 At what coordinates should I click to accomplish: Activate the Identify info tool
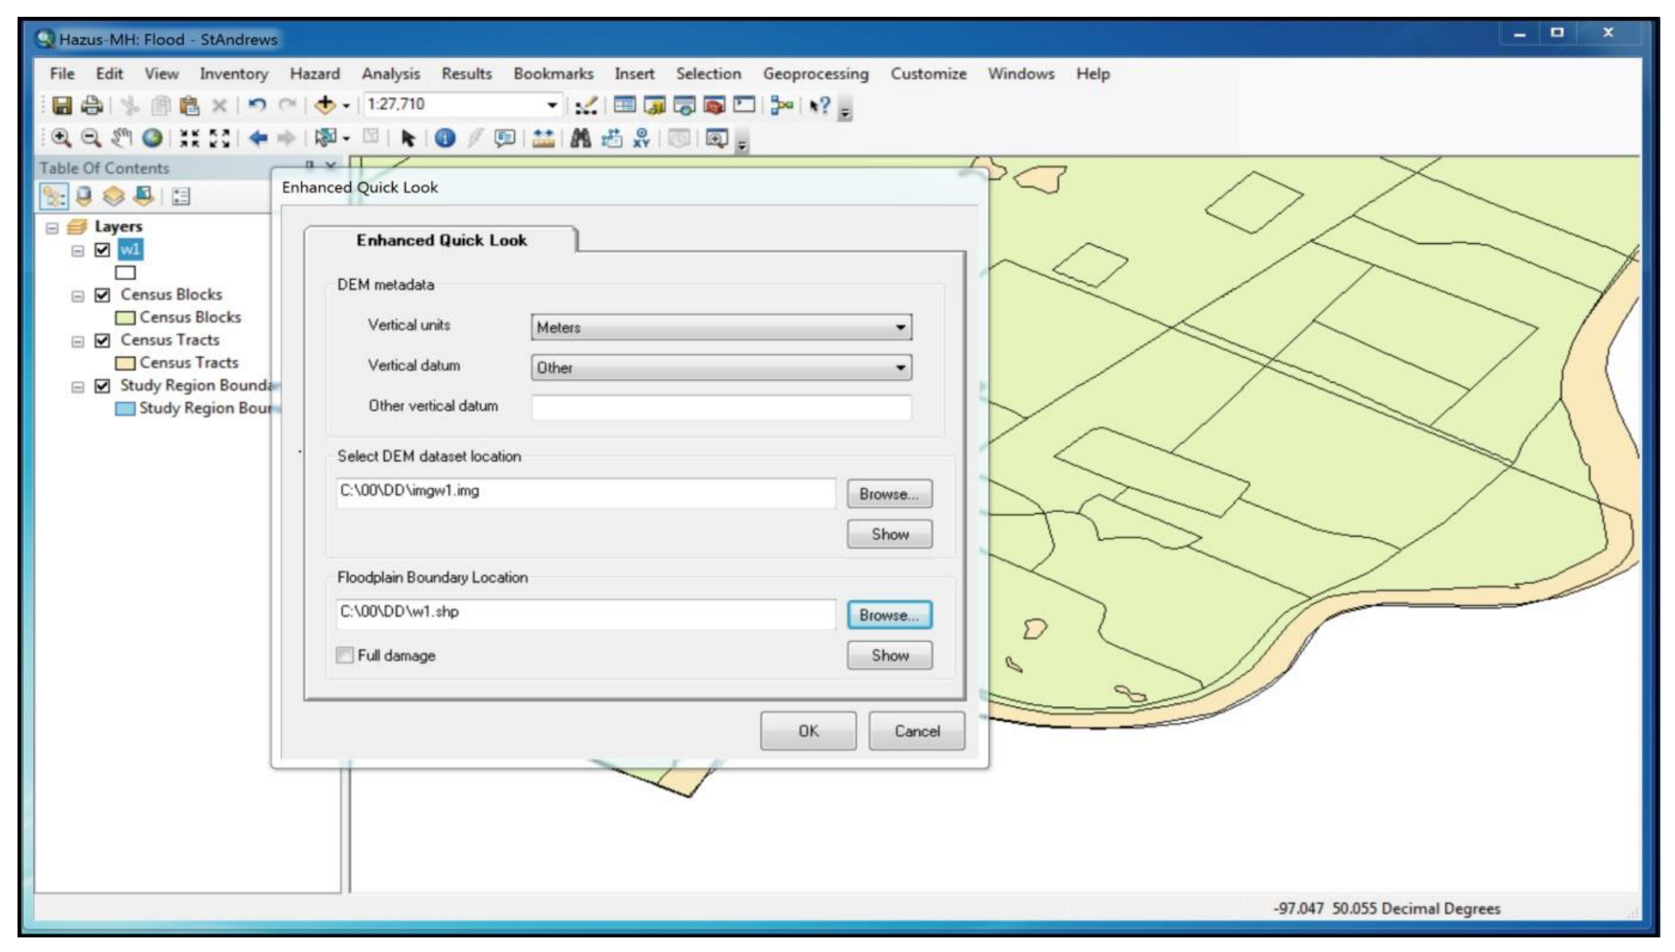pos(445,138)
